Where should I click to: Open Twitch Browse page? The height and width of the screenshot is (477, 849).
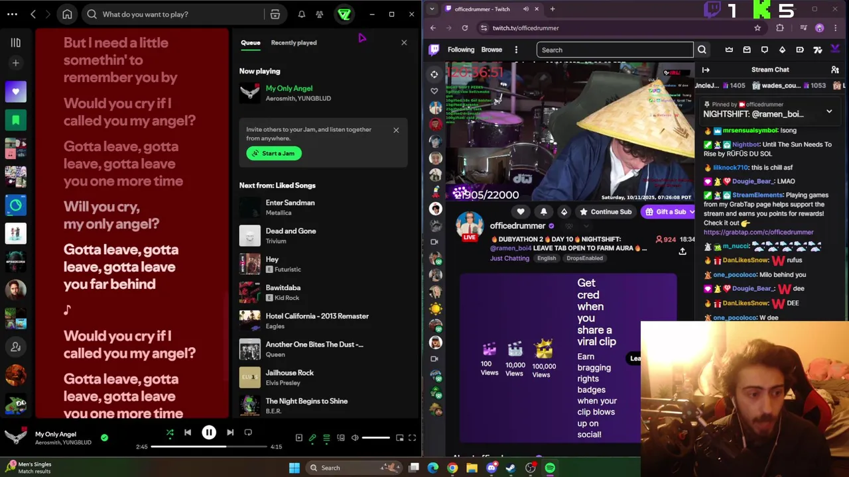click(491, 50)
